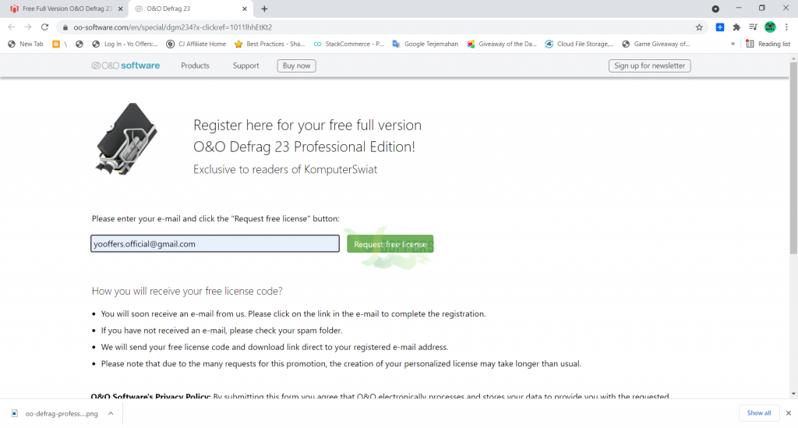
Task: Click the globe bookmark next to Blogger
Action: tap(79, 44)
